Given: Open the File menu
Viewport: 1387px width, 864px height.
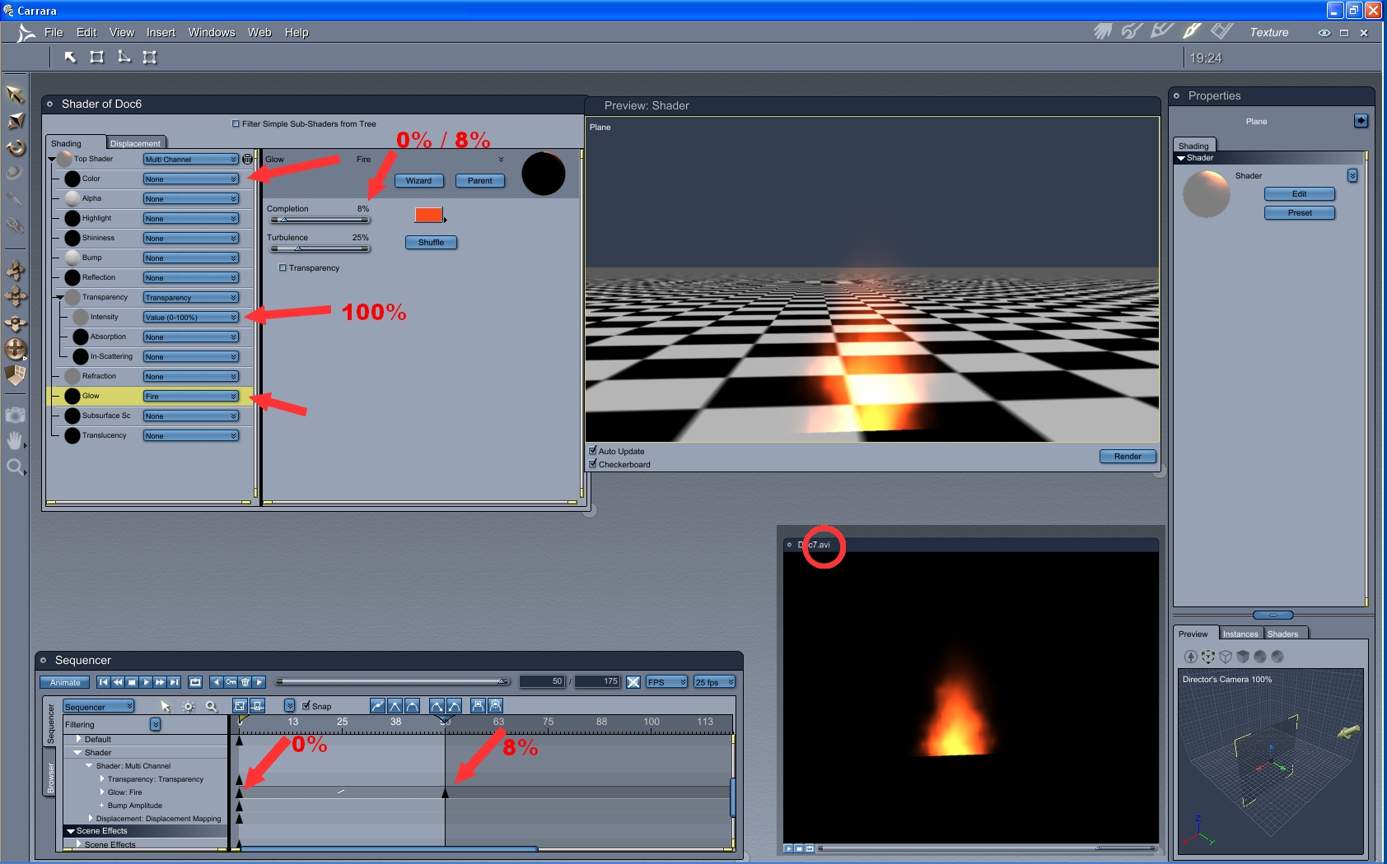Looking at the screenshot, I should click(x=54, y=32).
